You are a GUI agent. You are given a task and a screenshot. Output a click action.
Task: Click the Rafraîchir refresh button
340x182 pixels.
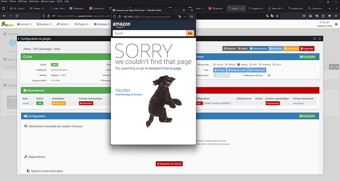(230, 49)
